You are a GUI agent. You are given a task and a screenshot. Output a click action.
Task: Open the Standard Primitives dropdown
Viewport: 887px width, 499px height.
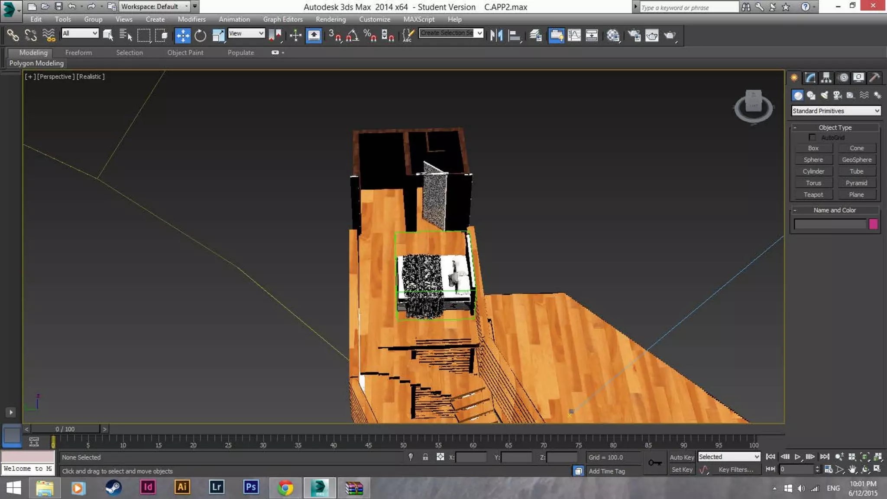pos(835,111)
